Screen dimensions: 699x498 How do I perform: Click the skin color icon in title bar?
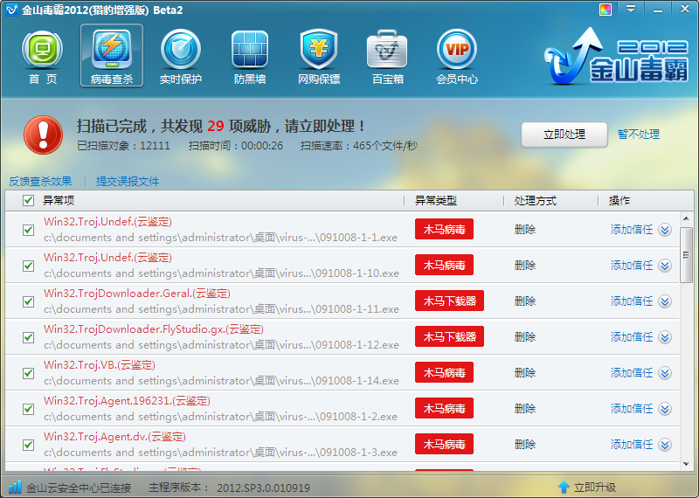pyautogui.click(x=605, y=10)
